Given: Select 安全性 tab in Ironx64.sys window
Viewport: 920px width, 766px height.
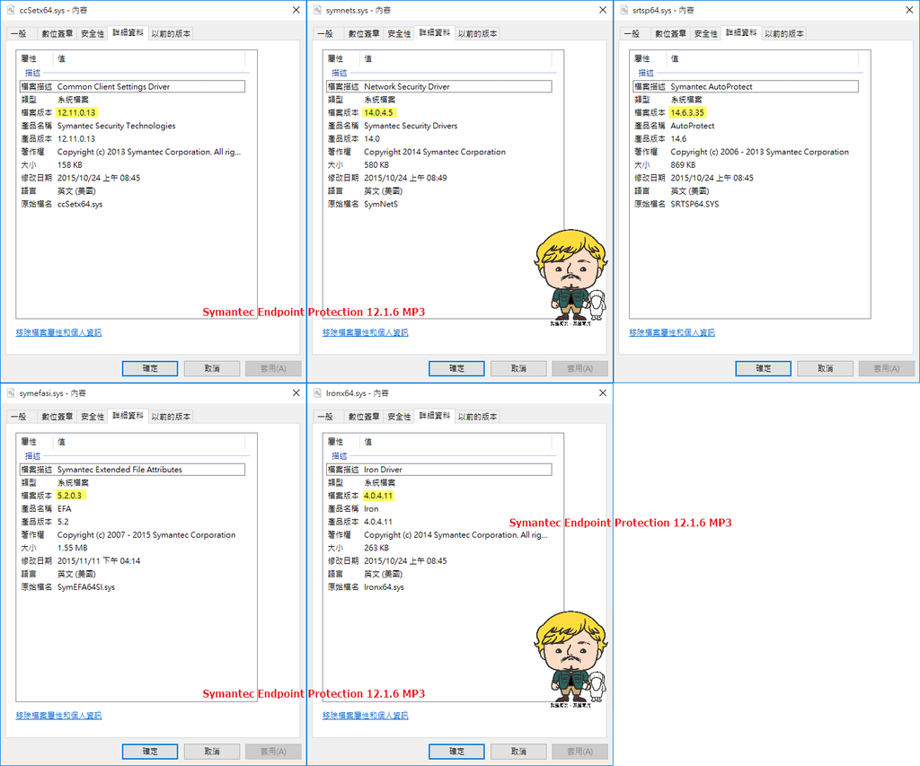Looking at the screenshot, I should point(399,417).
